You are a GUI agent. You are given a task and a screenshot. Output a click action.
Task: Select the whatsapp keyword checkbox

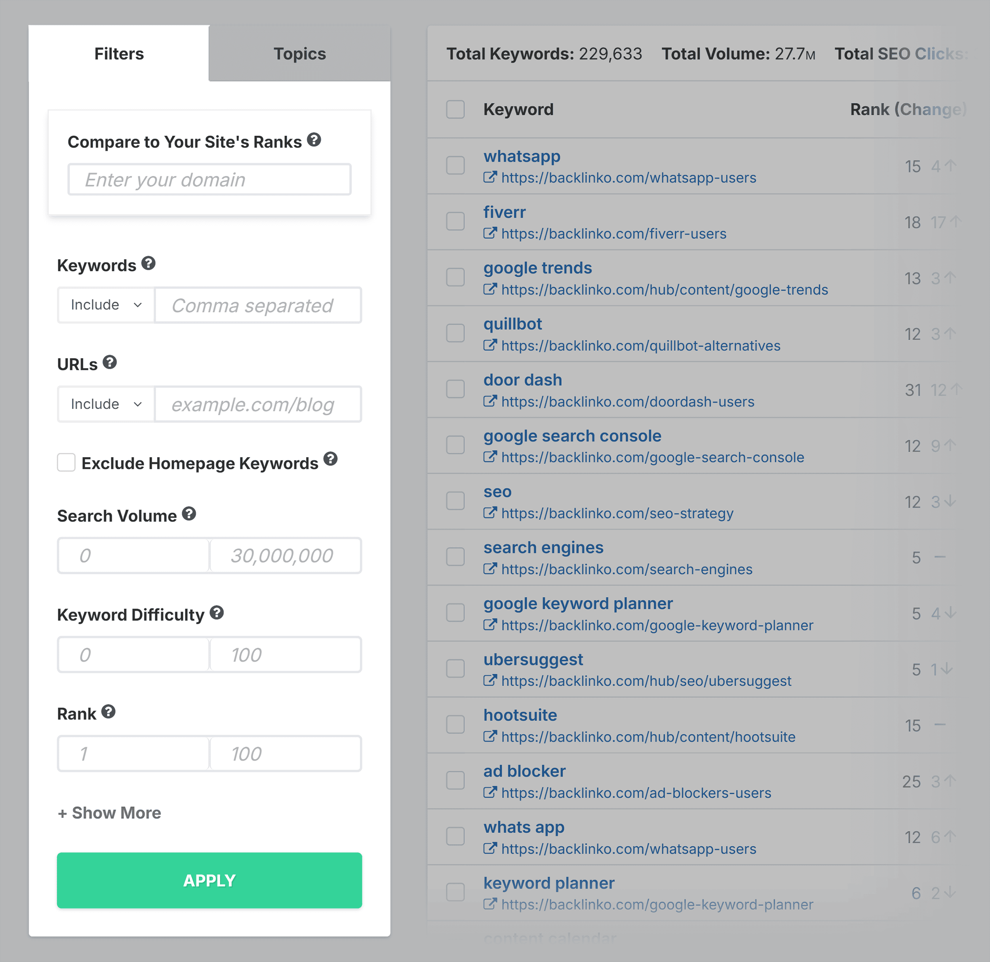tap(455, 165)
